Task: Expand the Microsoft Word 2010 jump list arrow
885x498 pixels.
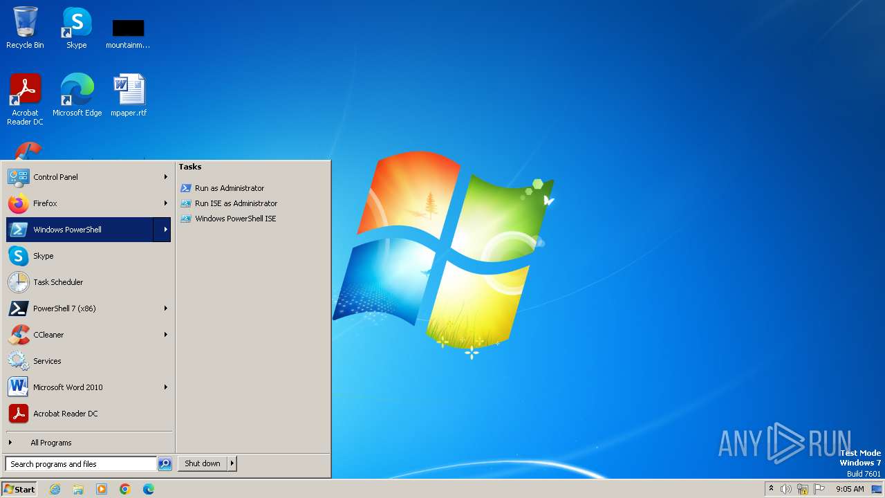Action: pyautogui.click(x=165, y=387)
